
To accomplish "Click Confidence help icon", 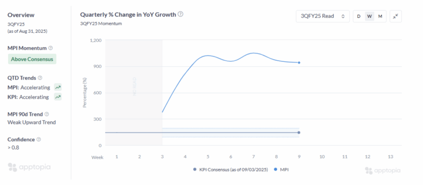I will coord(39,140).
